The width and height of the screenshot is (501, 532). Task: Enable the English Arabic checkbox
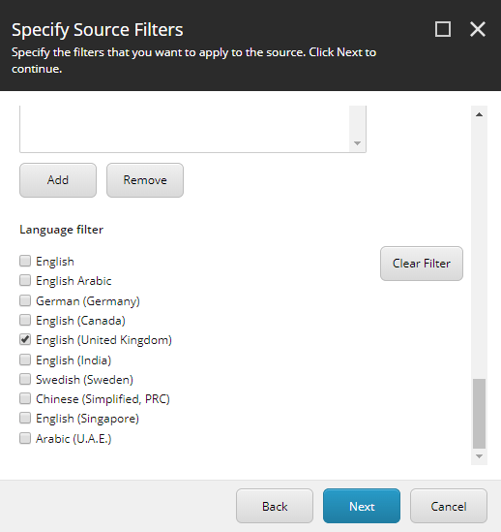click(25, 280)
